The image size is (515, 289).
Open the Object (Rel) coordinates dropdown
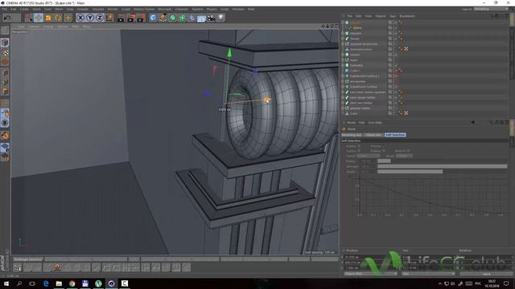click(370, 274)
